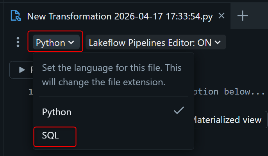Add a new tab with the plus icon
This screenshot has height=156, width=268.
click(243, 16)
